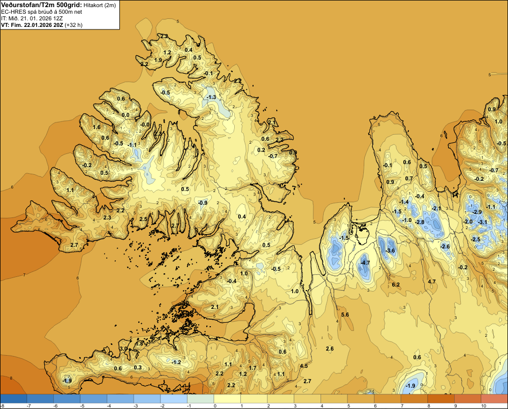This screenshot has width=508, height=409.
Task: Click the -4.7 temperature value on the map
Action: [x=365, y=263]
